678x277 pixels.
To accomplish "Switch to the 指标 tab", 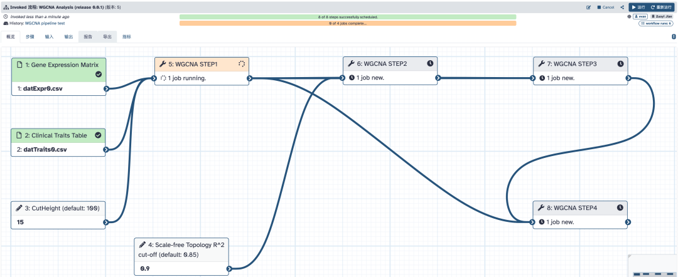I will tap(127, 37).
